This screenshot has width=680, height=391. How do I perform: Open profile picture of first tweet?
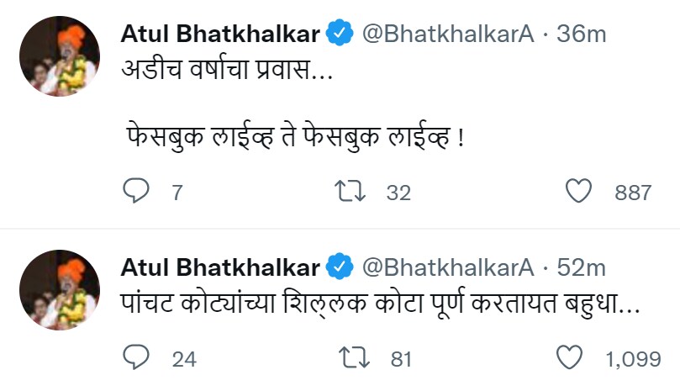(60, 56)
